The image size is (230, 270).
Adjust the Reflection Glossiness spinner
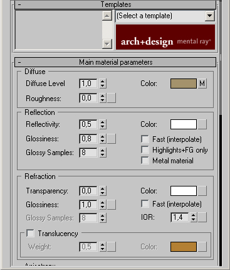[x=103, y=139]
